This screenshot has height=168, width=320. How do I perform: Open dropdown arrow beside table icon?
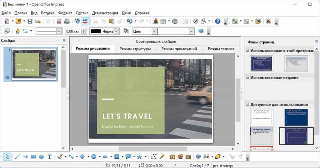click(169, 21)
